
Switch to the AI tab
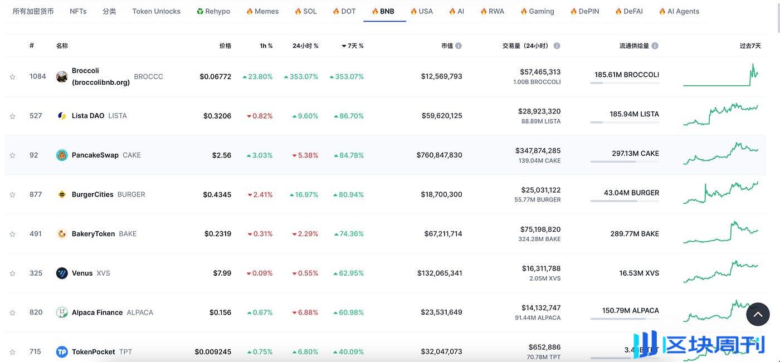click(456, 11)
